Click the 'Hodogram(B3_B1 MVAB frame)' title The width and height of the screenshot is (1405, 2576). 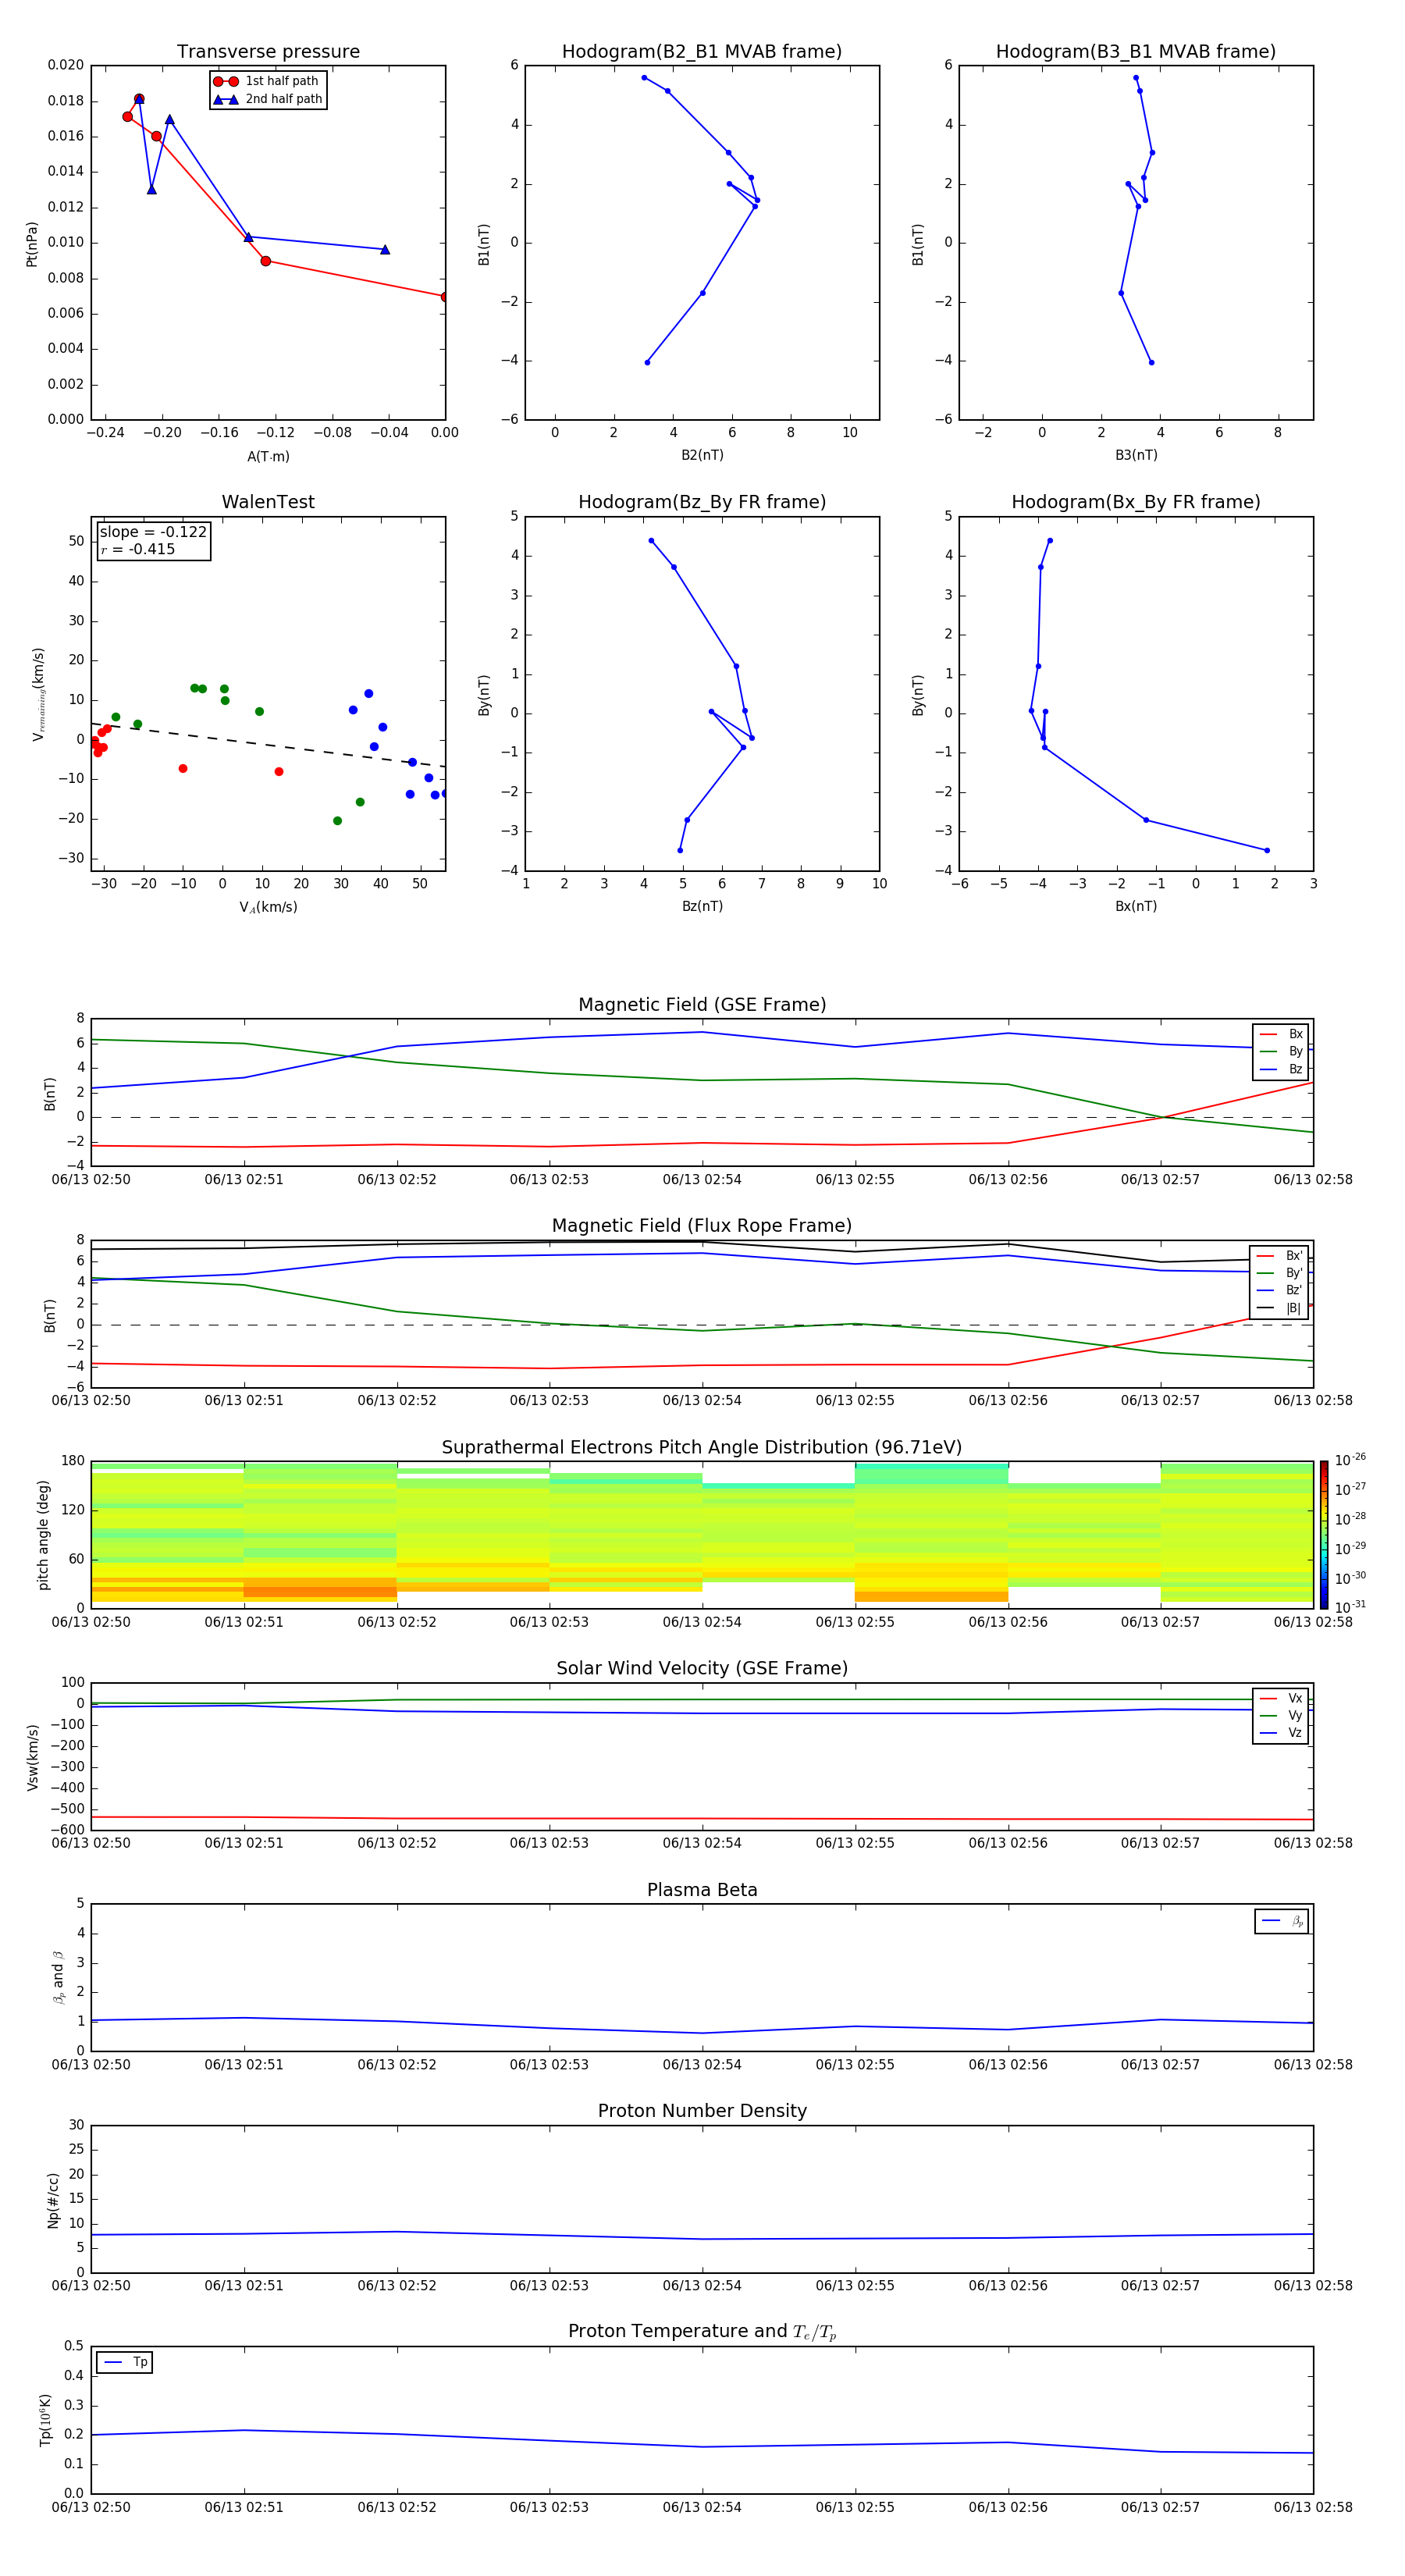[1136, 51]
